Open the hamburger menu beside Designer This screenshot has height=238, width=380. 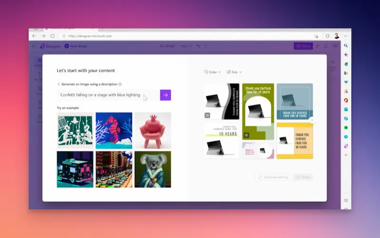click(x=34, y=46)
